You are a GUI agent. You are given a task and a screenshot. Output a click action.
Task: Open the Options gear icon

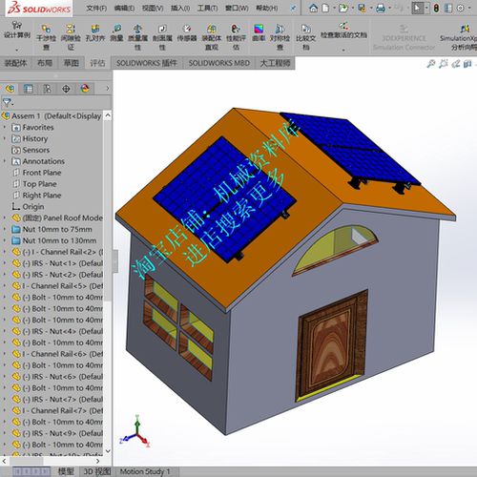pyautogui.click(x=460, y=8)
